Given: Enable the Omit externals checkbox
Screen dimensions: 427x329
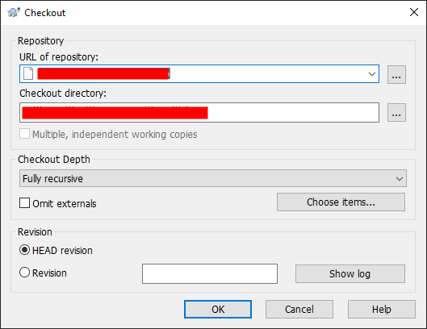Looking at the screenshot, I should point(24,203).
